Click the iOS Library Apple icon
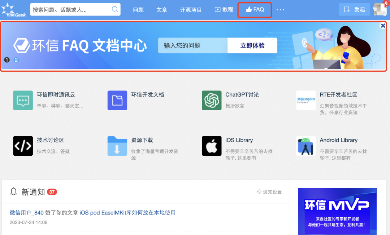Image resolution: width=390 pixels, height=235 pixels. pos(212,146)
